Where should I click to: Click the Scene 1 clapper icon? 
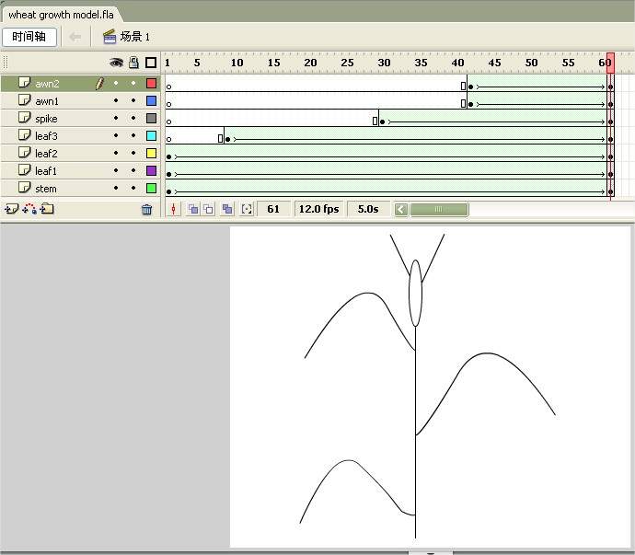(x=110, y=37)
